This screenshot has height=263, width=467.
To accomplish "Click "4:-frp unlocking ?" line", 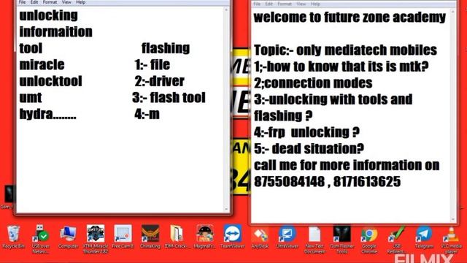I will click(306, 132).
